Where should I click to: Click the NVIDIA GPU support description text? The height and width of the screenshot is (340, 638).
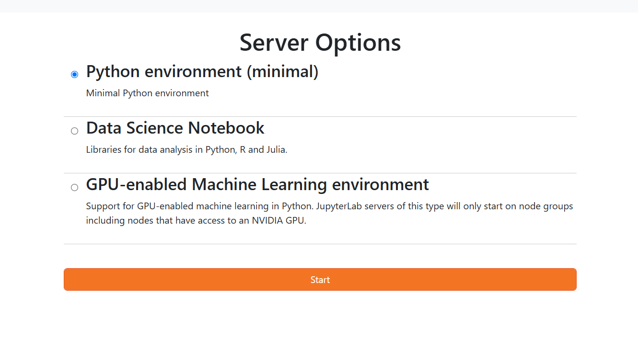(x=329, y=214)
